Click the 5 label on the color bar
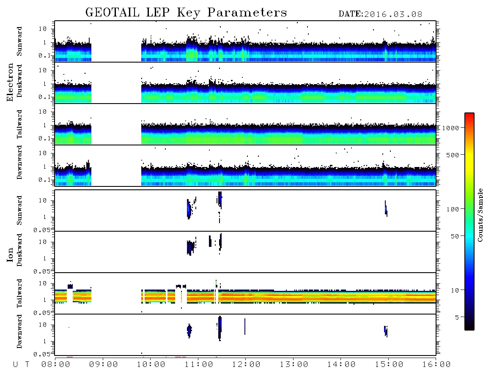The width and height of the screenshot is (483, 372). click(x=457, y=317)
